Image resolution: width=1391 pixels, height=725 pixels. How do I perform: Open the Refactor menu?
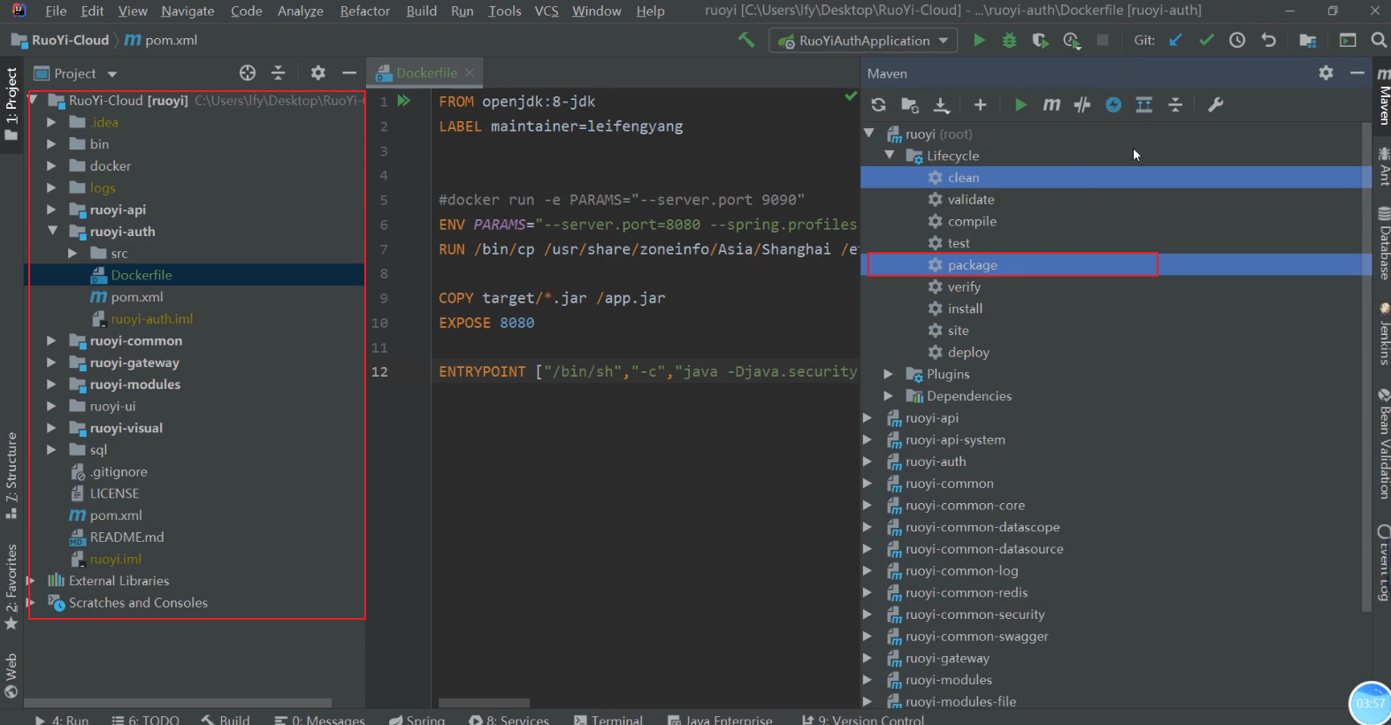coord(364,11)
